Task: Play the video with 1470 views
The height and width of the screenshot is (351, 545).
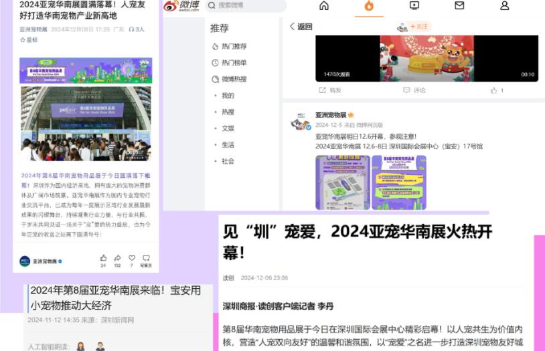Action: 426,58
